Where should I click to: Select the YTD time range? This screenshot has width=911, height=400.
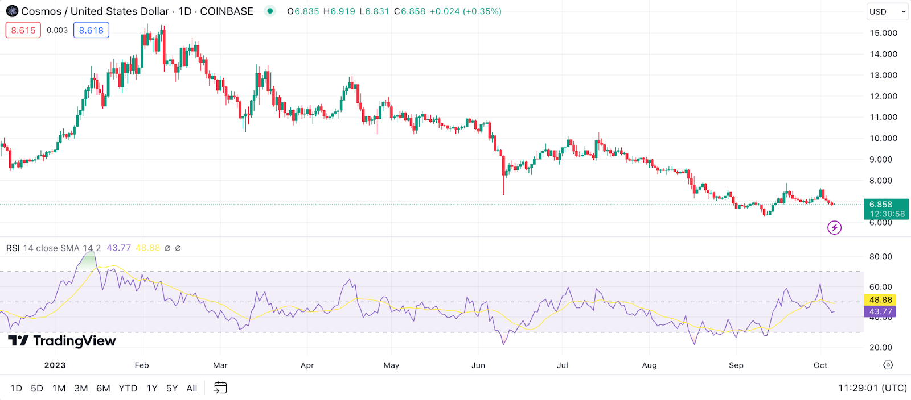point(128,388)
